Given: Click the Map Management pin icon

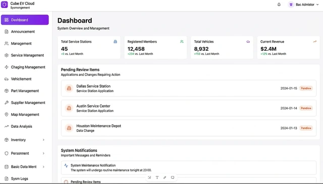Looking at the screenshot, I should pos(7,115).
